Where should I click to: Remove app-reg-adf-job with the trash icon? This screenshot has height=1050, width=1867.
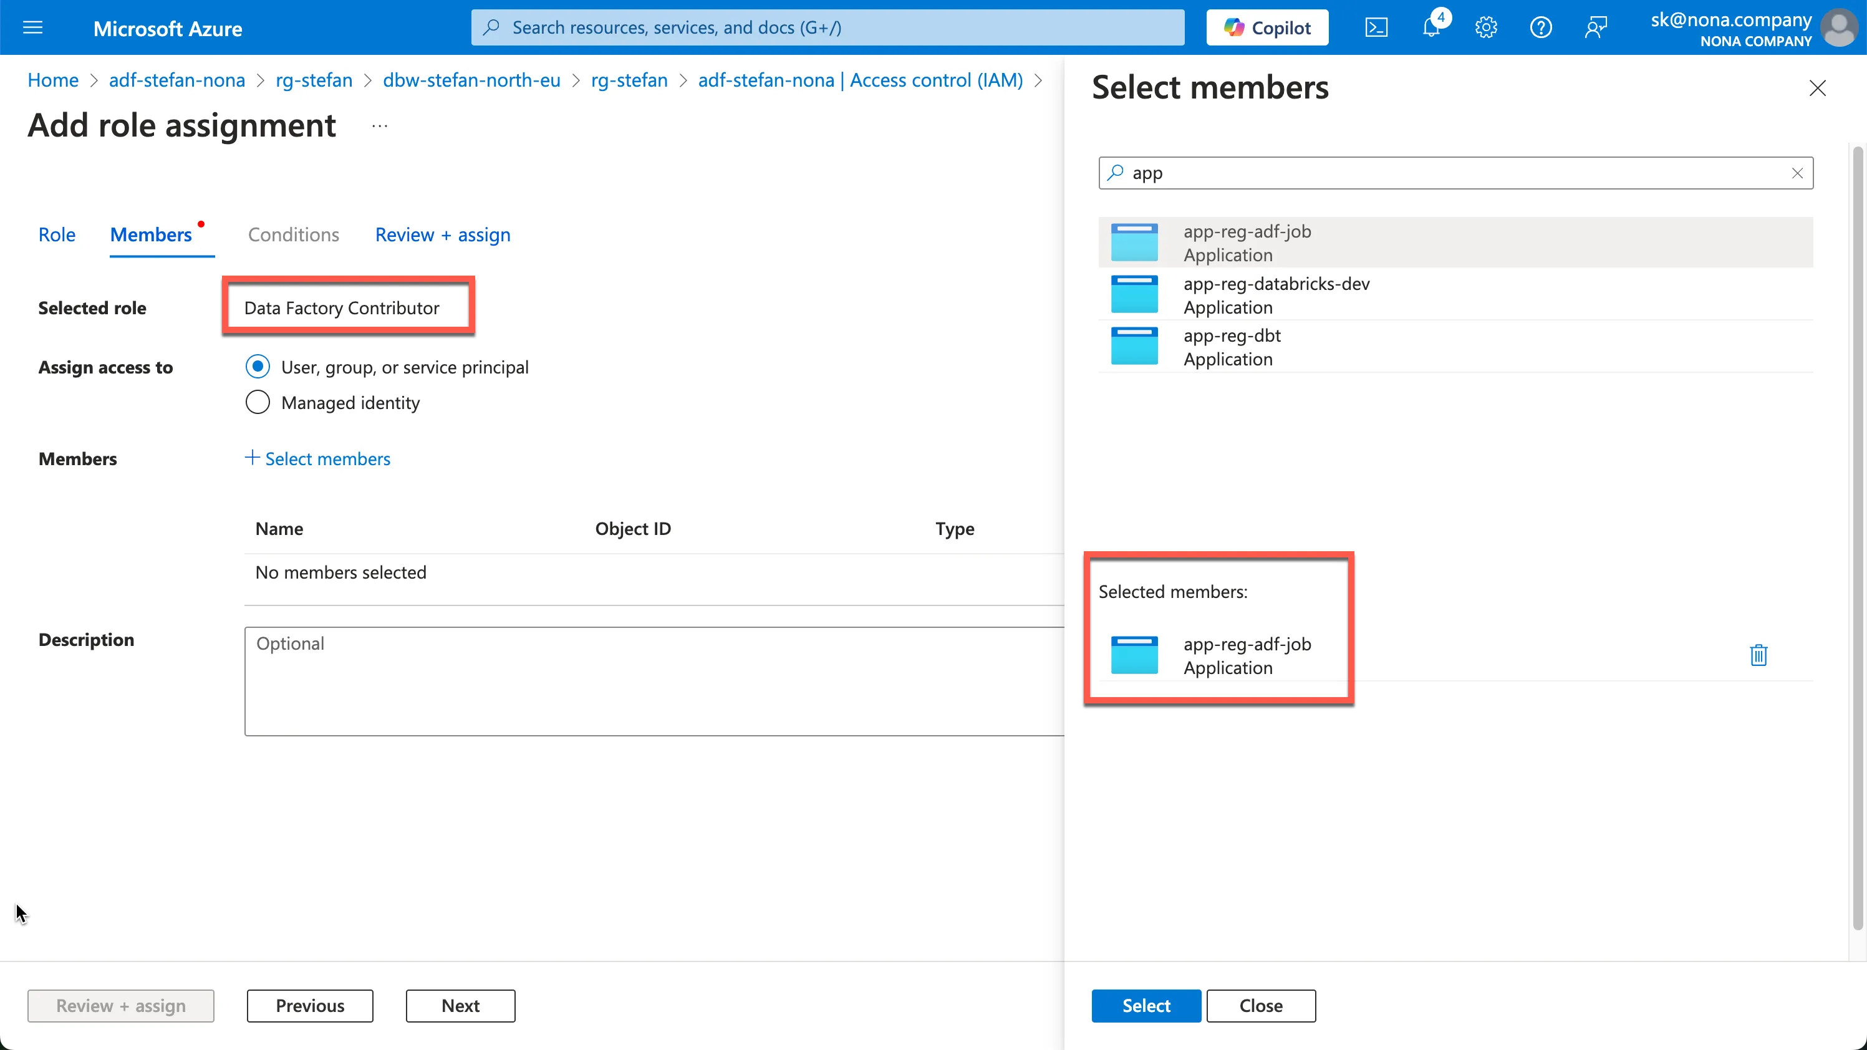point(1758,655)
